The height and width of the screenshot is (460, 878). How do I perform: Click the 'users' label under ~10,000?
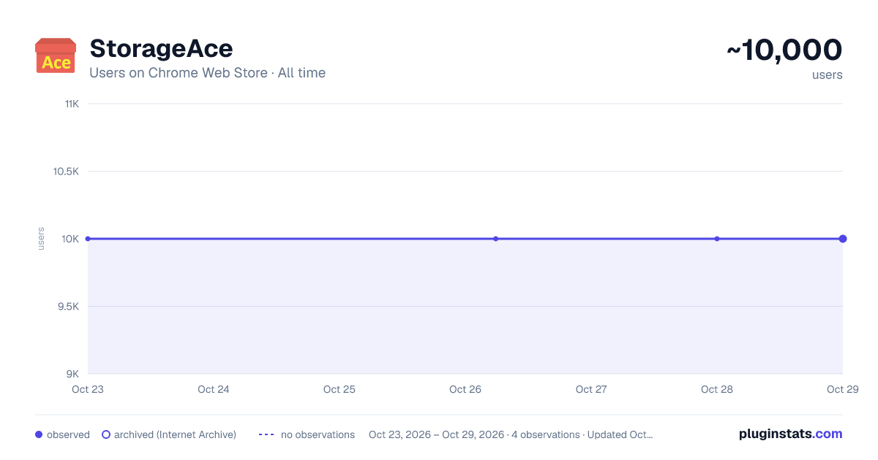828,74
